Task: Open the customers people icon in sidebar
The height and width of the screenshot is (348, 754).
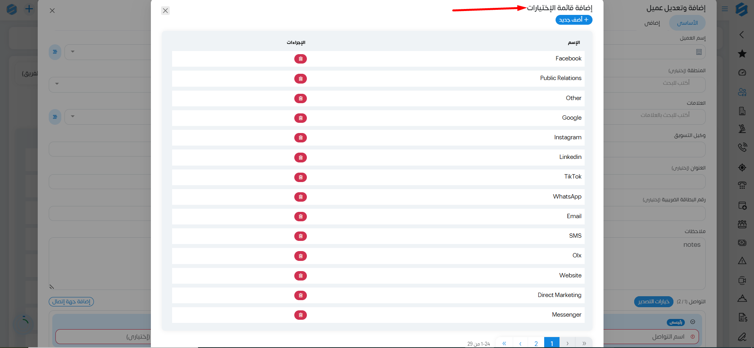Action: coord(742,92)
